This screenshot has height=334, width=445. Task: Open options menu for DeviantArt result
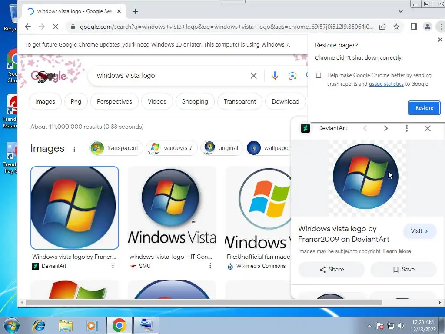pyautogui.click(x=113, y=266)
